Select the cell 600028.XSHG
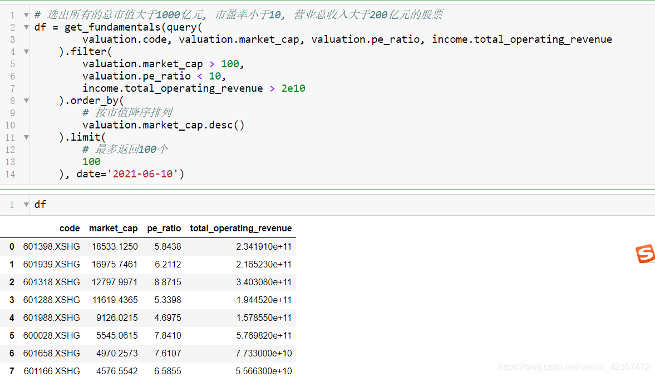Screen dimensions: 655x377 click(51, 335)
